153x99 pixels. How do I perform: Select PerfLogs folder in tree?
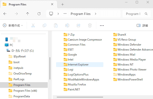[16, 79]
